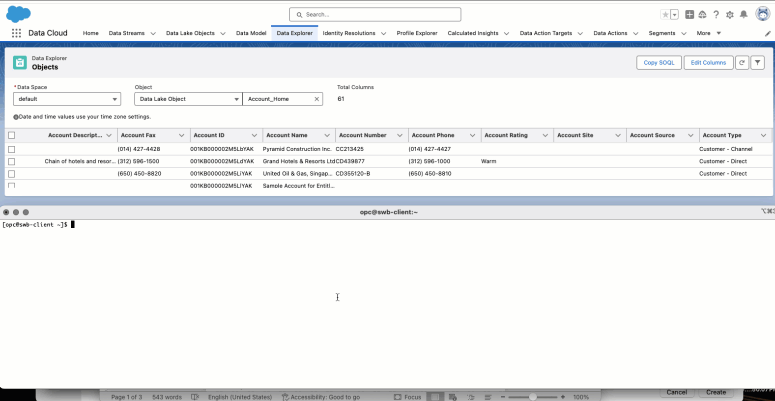Viewport: 775px width, 401px height.
Task: Clear the Account_Home object selection
Action: (x=316, y=99)
